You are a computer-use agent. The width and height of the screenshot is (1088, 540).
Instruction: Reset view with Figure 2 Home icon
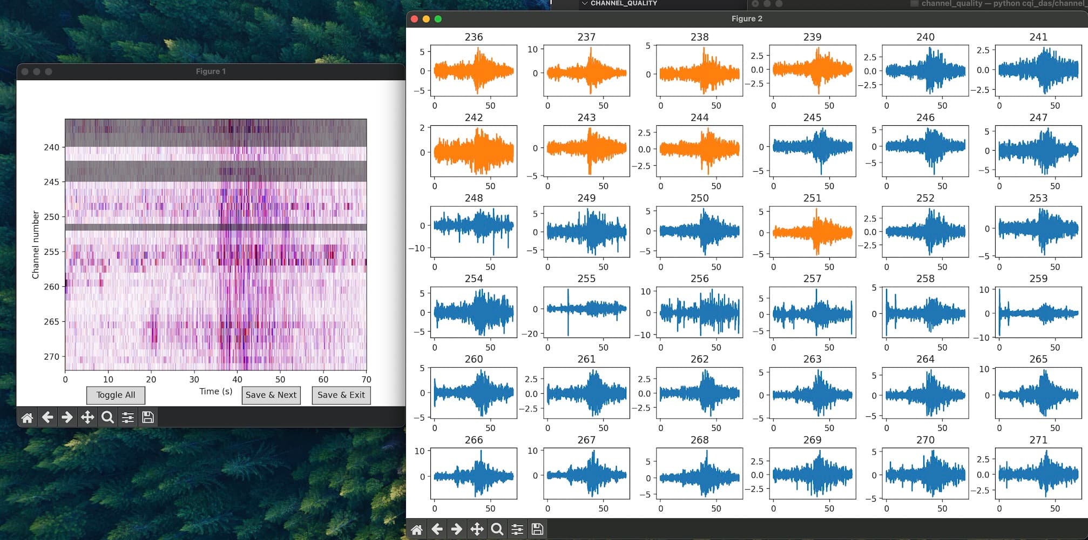coord(417,529)
